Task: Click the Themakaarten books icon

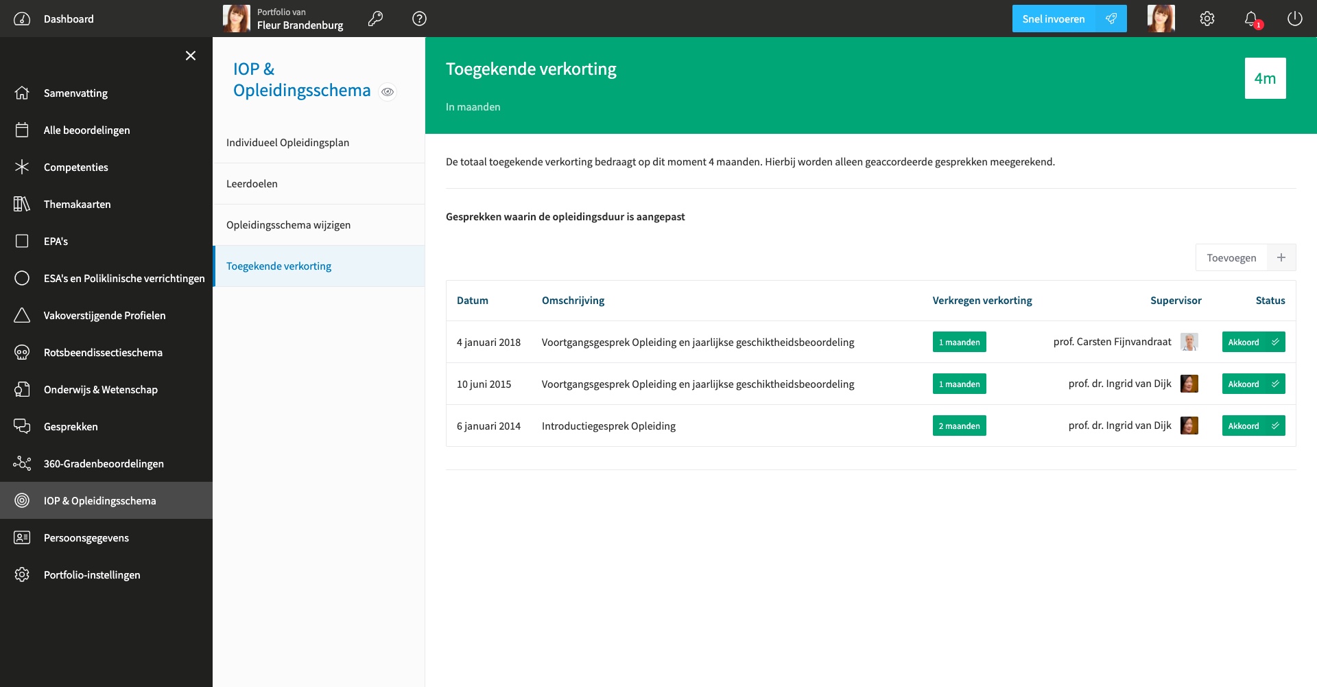Action: 22,205
